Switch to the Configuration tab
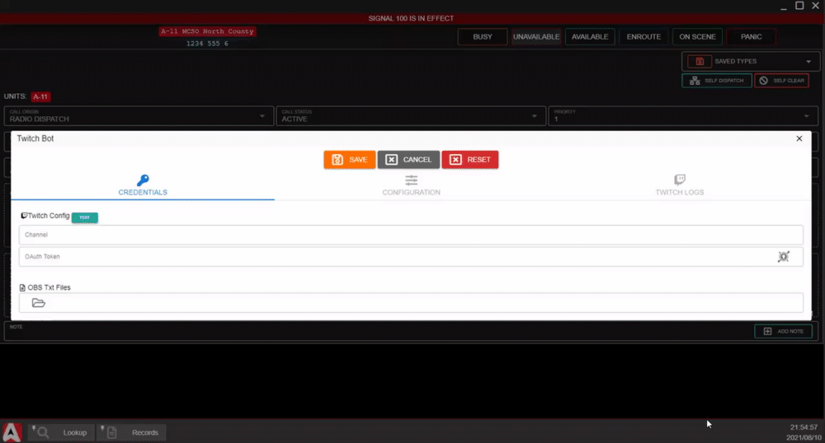This screenshot has height=443, width=825. coord(411,186)
